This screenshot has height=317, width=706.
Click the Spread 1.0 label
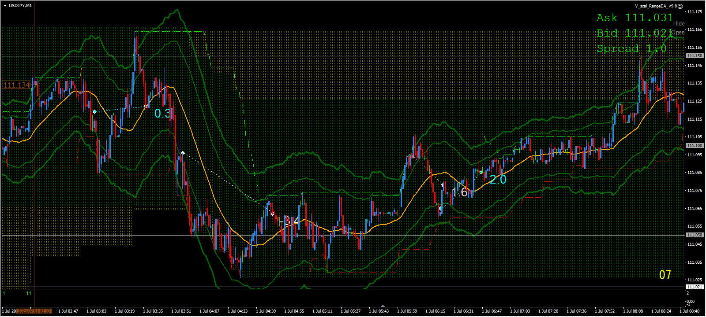[631, 48]
